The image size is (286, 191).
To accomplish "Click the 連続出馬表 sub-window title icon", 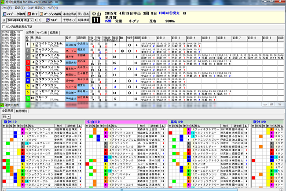I will [x=2, y=105].
